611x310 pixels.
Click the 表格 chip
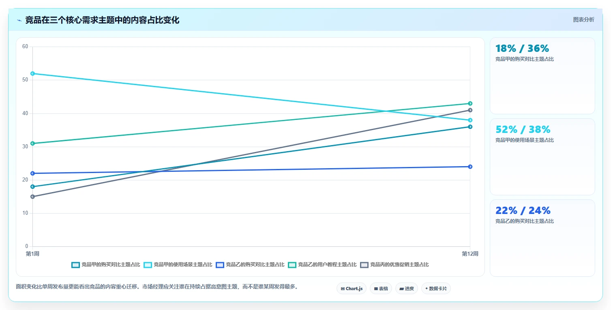381,289
